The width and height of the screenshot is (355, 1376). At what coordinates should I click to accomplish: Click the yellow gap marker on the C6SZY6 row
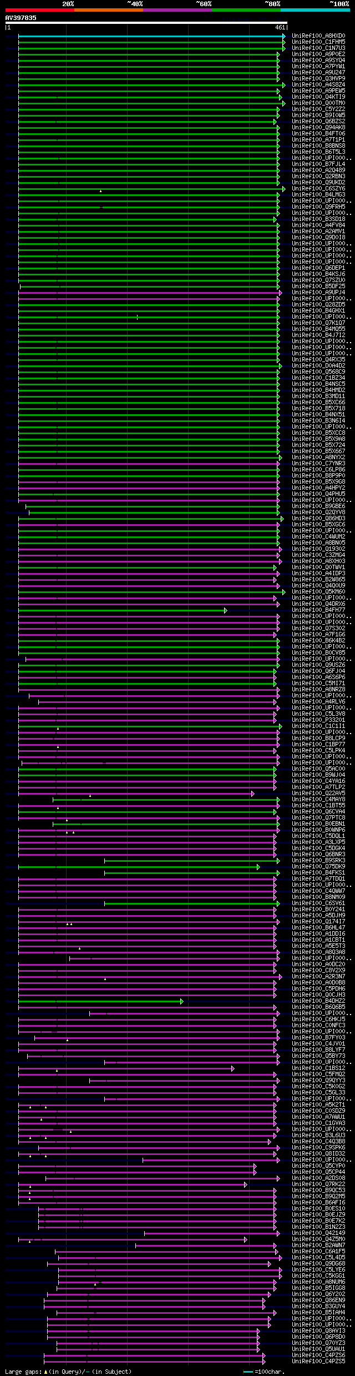click(100, 191)
